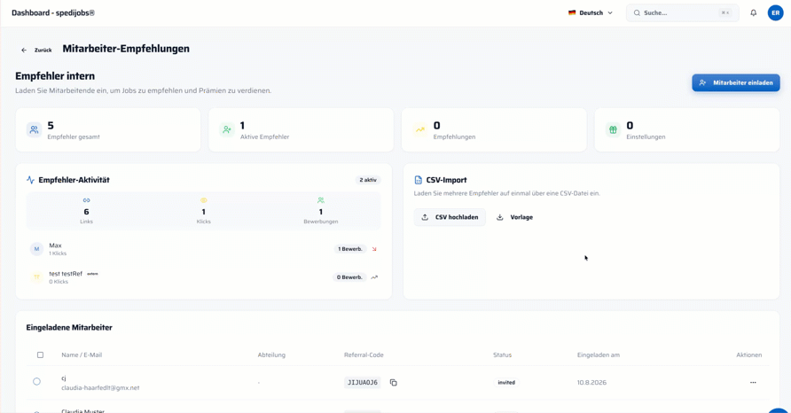
Task: Click the extern tag next to test testRef
Action: [x=92, y=274]
